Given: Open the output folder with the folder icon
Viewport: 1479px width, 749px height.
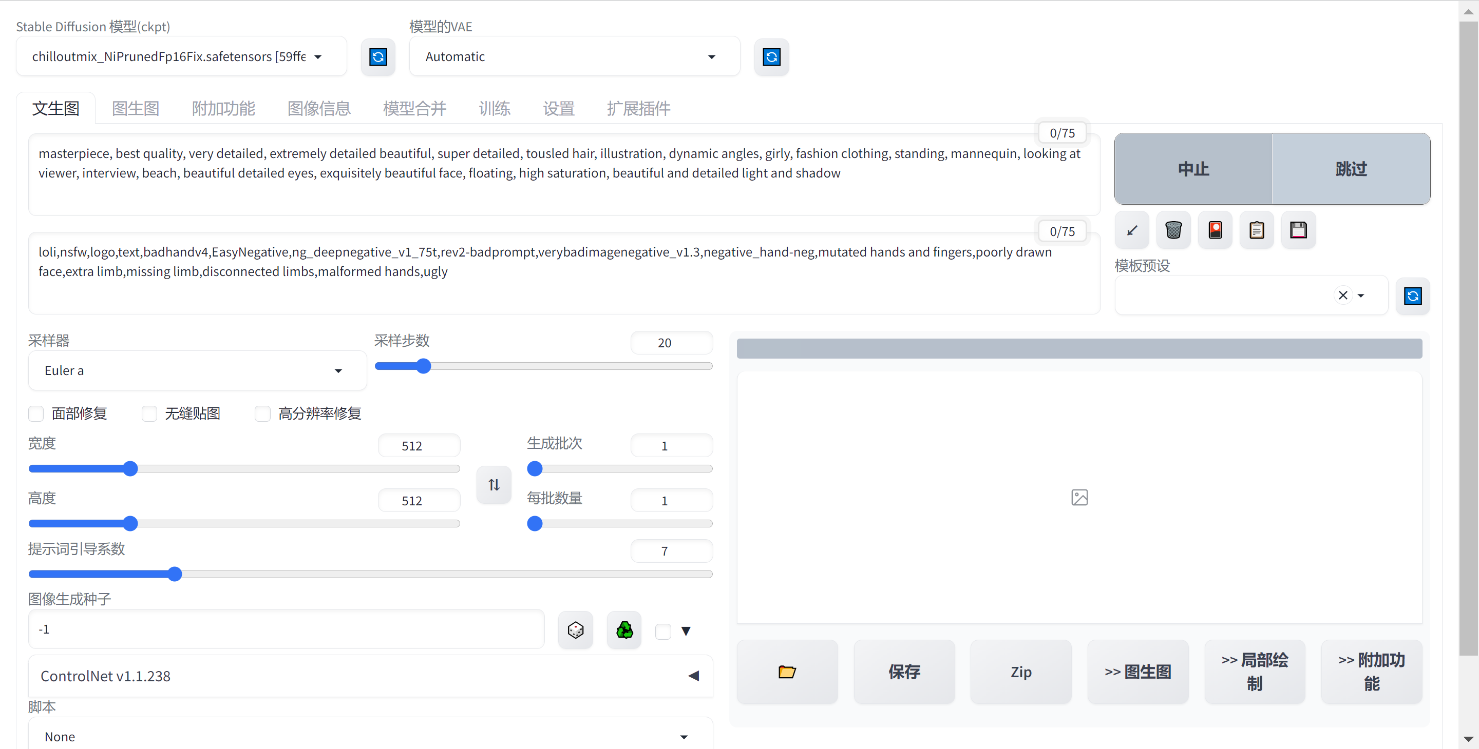Looking at the screenshot, I should click(x=787, y=672).
